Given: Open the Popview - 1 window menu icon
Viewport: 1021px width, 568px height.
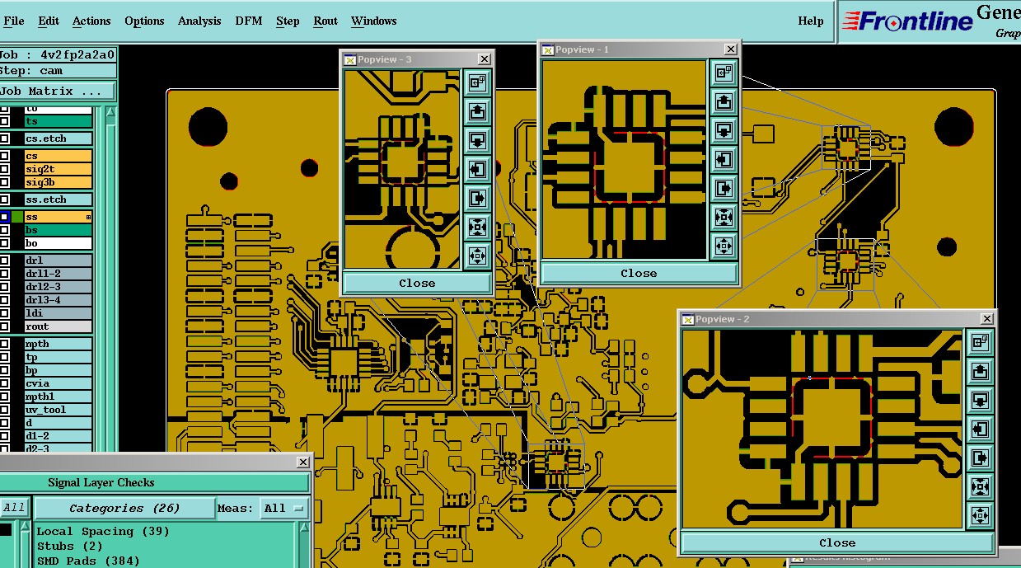Looking at the screenshot, I should pos(547,49).
